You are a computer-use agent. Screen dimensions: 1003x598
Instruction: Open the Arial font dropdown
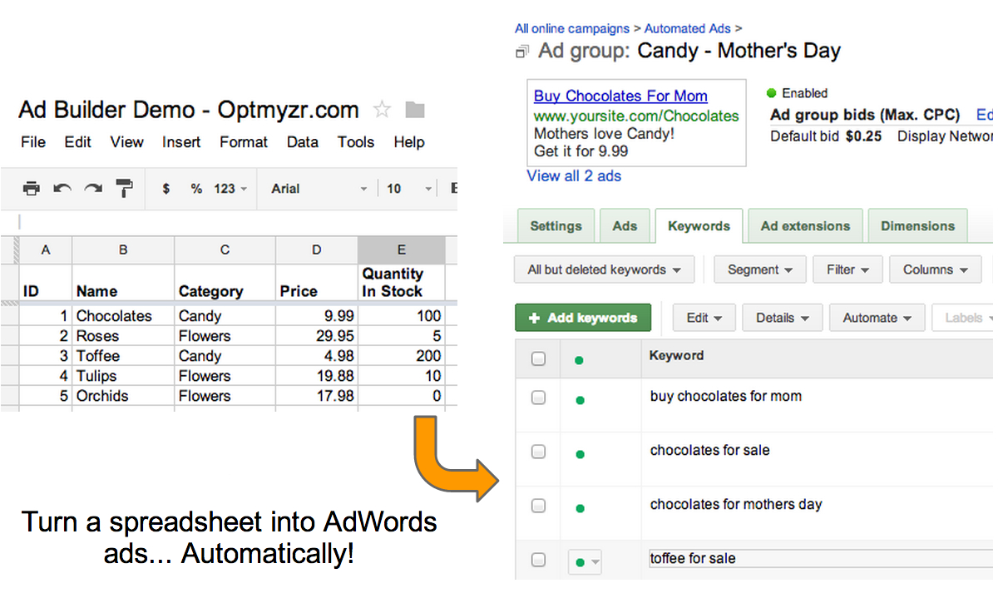[x=319, y=189]
